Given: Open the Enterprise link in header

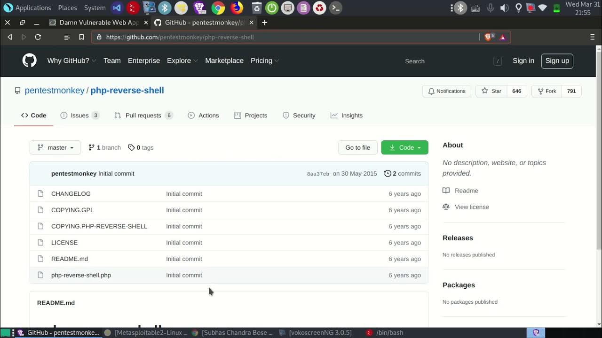Looking at the screenshot, I should [x=144, y=61].
